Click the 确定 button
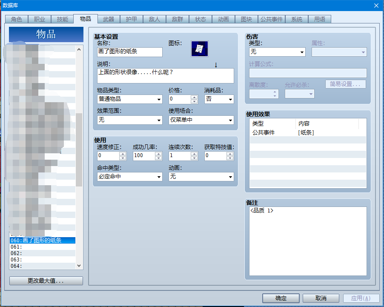 pyautogui.click(x=281, y=298)
